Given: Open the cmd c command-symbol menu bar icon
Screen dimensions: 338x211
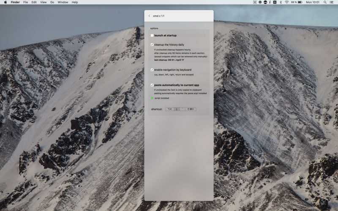Looking at the screenshot, I should pyautogui.click(x=255, y=2).
